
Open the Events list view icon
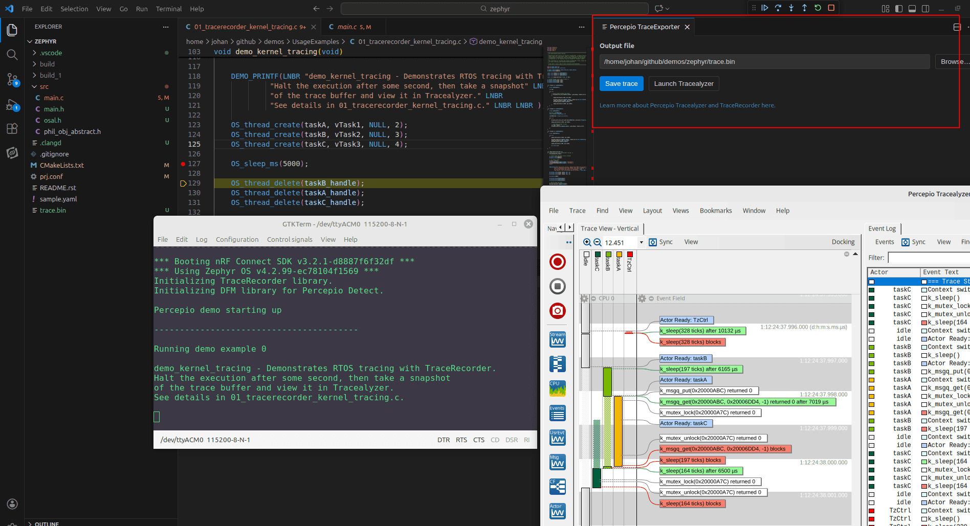pyautogui.click(x=558, y=412)
